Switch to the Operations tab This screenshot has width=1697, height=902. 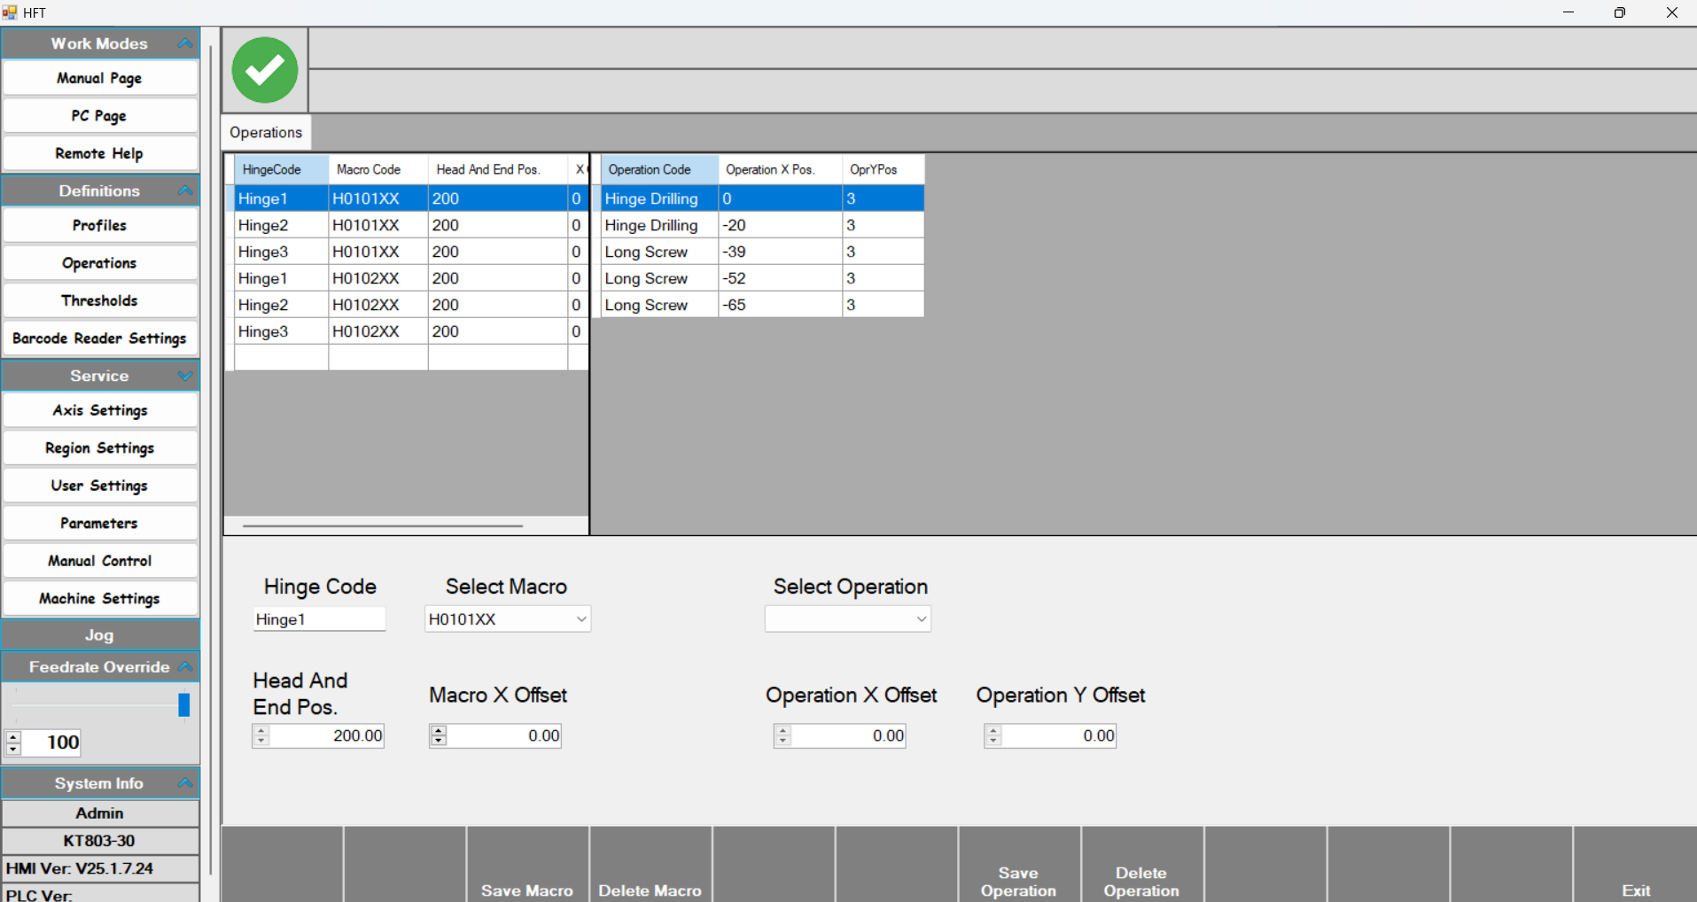click(x=265, y=133)
